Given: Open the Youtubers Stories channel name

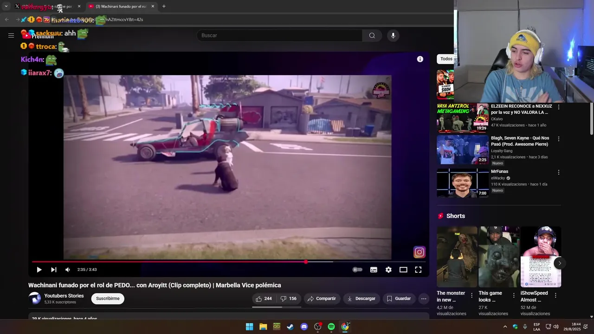Looking at the screenshot, I should 64,296.
